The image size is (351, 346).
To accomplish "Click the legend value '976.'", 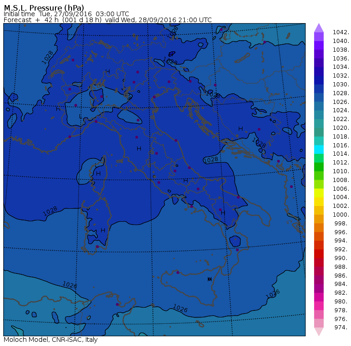I will 342,319.
